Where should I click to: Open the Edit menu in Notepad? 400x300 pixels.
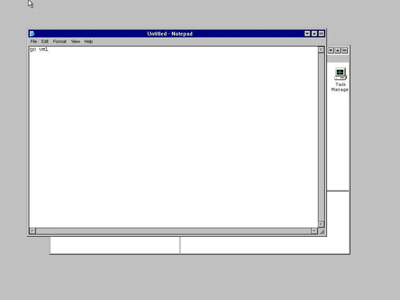[45, 41]
